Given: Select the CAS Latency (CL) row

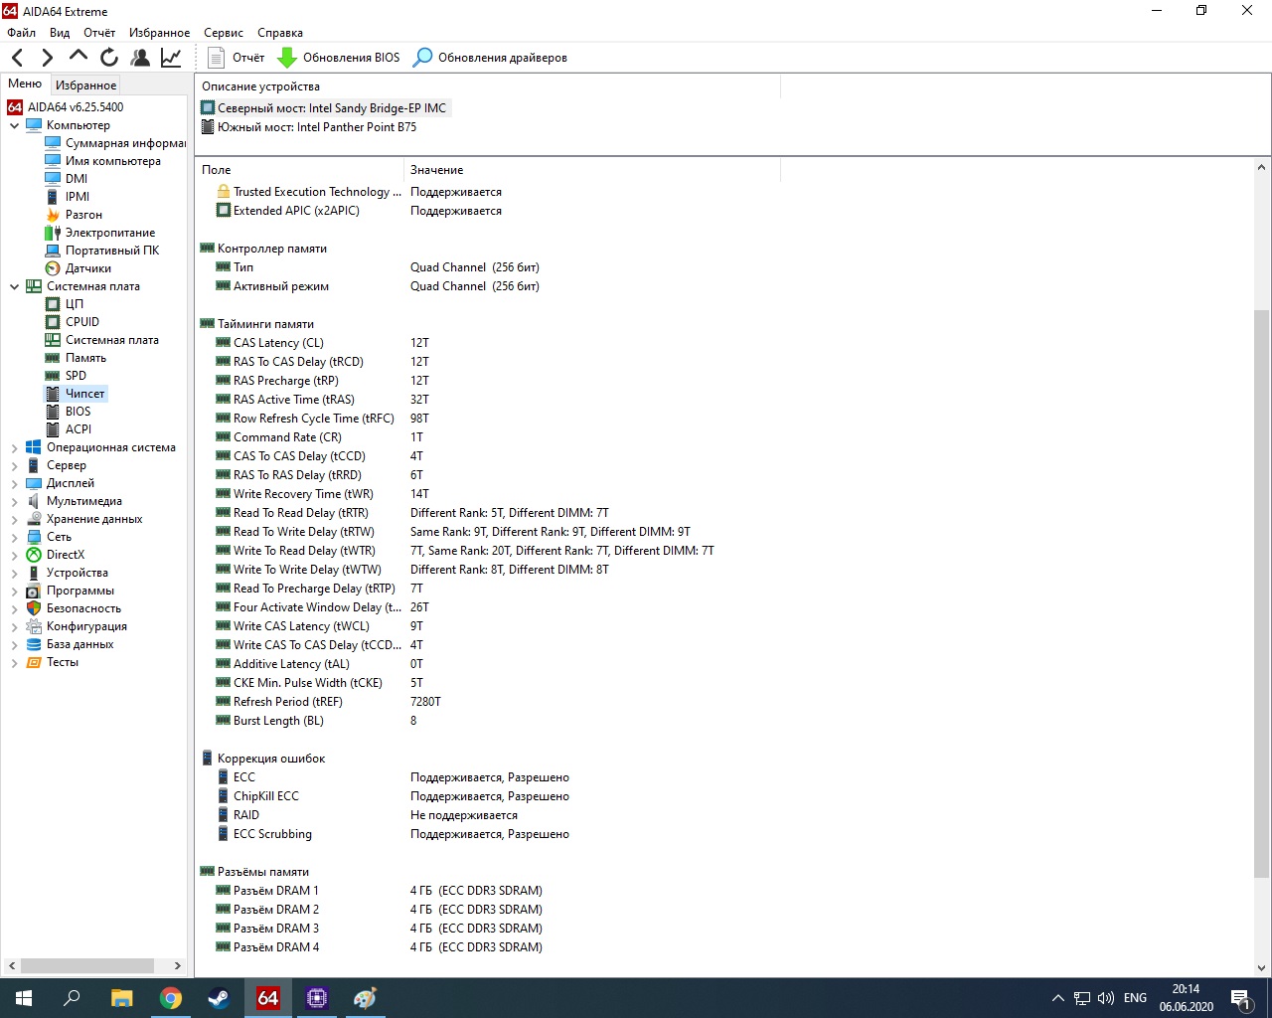Looking at the screenshot, I should pyautogui.click(x=725, y=343).
